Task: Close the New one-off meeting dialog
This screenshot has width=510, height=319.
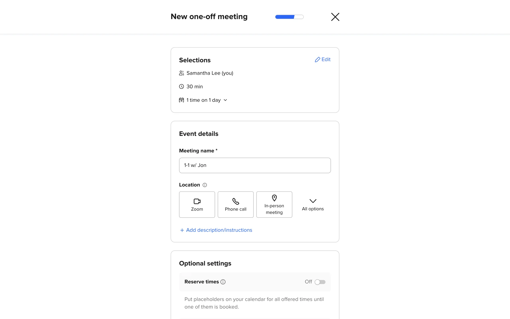Action: tap(335, 17)
